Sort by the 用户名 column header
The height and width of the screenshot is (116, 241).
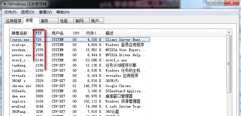point(60,33)
